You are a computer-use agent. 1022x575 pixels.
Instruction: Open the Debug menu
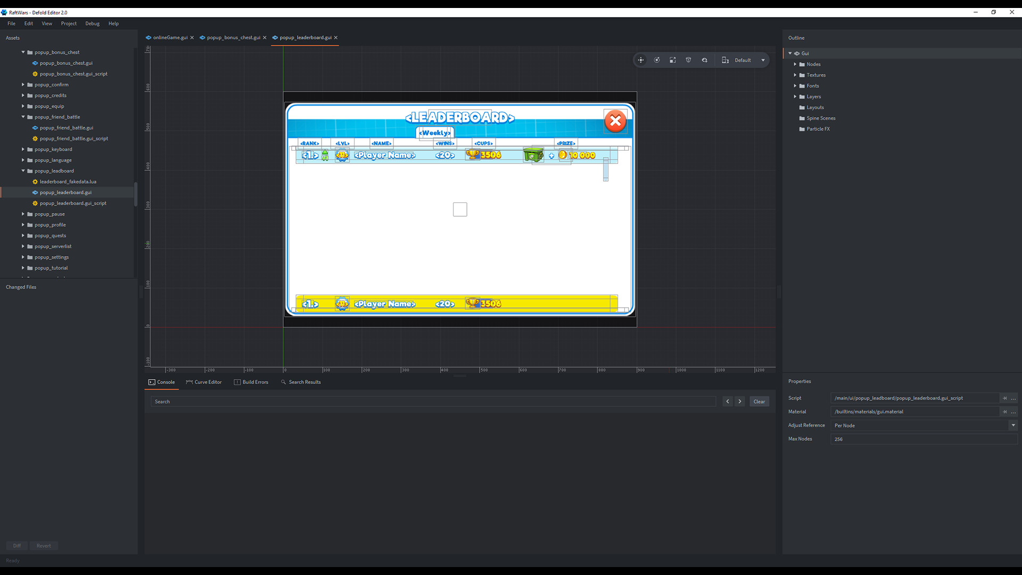[92, 23]
